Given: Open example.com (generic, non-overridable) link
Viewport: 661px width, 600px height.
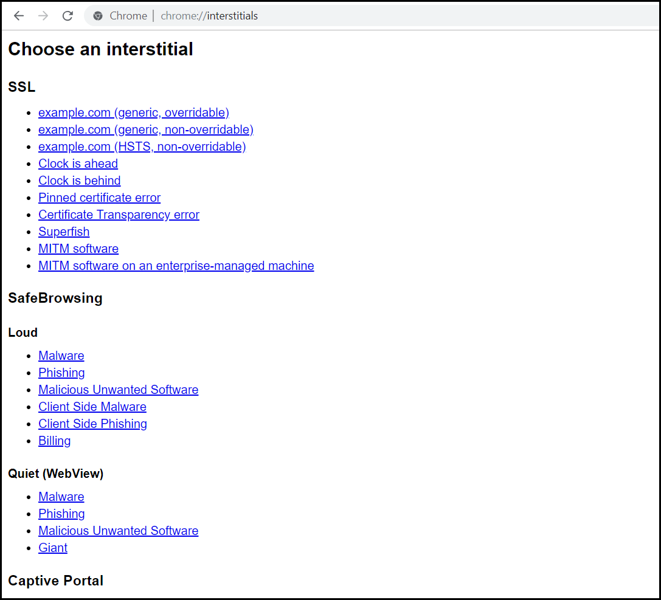Looking at the screenshot, I should tap(145, 129).
